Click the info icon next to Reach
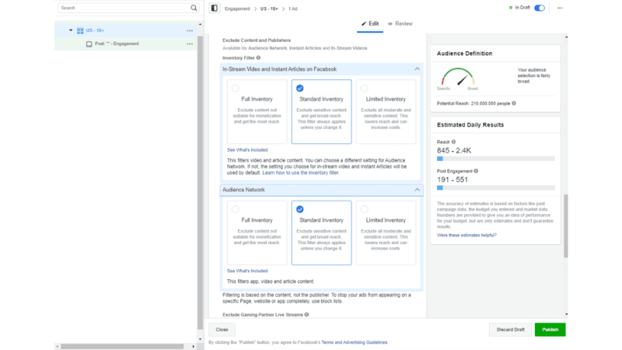Viewport: 622px width, 350px height. point(454,142)
